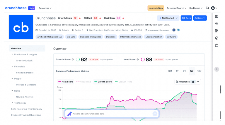Click the Database category tag
The height and width of the screenshot is (125, 225).
[x=111, y=37]
